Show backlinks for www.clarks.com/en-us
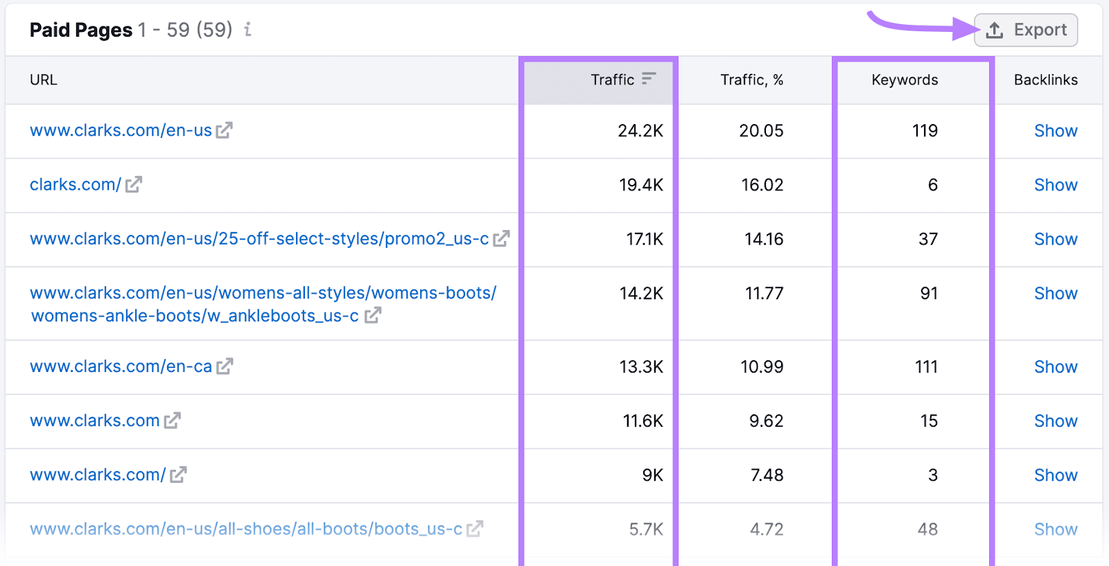Screen dimensions: 1109x566 (x=1055, y=131)
